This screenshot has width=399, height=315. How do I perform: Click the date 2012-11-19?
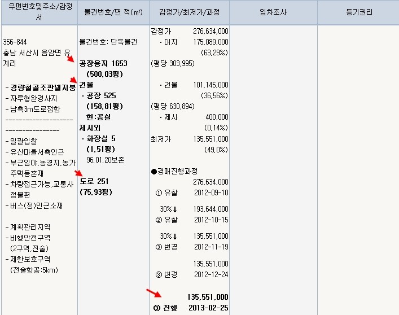211,247
